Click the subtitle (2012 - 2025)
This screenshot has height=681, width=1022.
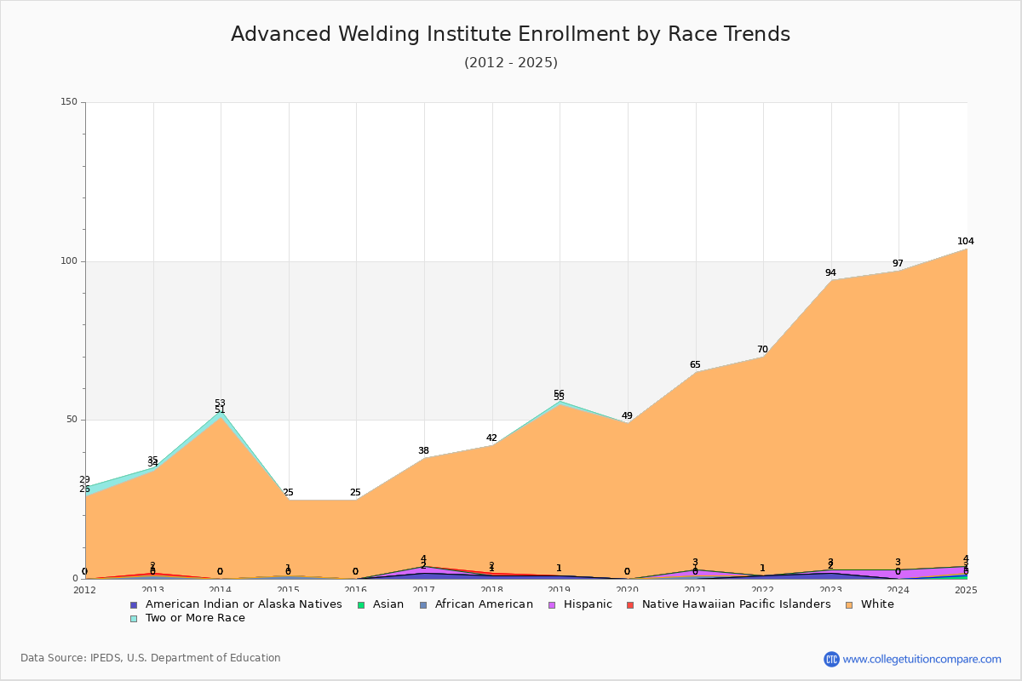point(511,62)
